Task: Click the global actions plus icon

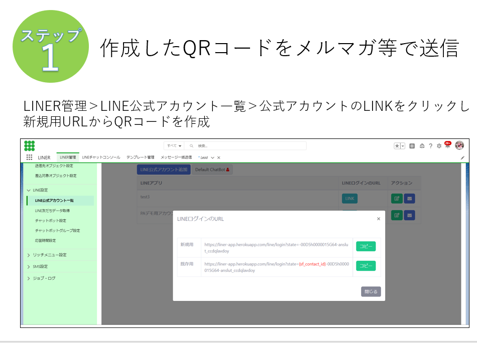Action: 412,146
